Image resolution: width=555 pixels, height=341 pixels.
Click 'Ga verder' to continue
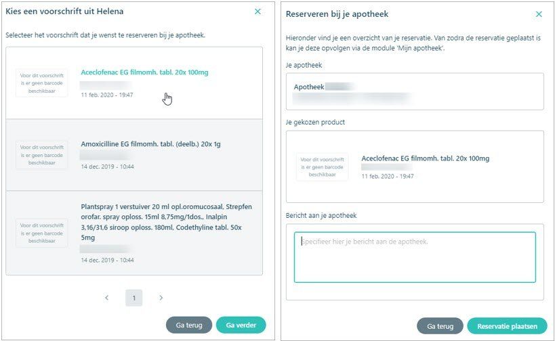pyautogui.click(x=241, y=325)
